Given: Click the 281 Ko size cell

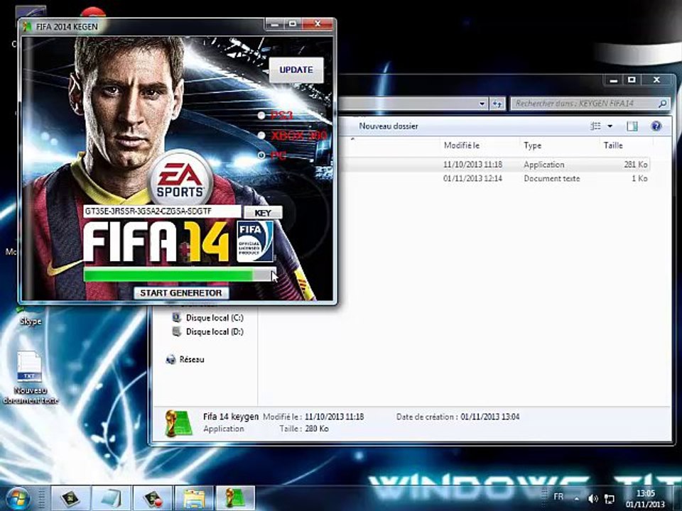Looking at the screenshot, I should tap(636, 165).
